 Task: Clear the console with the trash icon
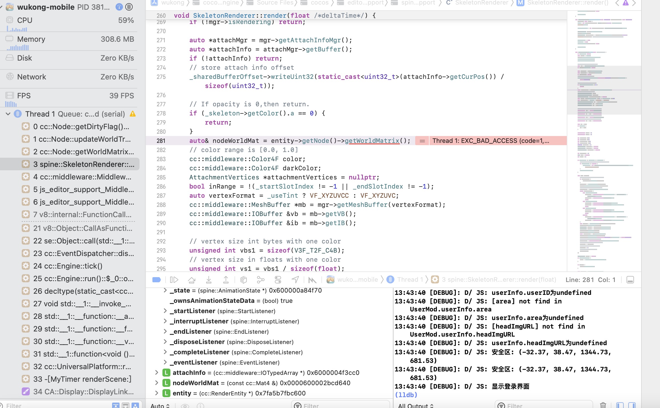[603, 405]
